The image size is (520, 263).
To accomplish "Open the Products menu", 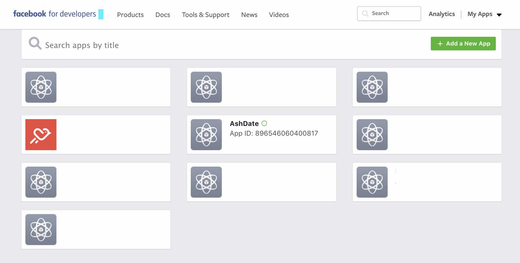I will pyautogui.click(x=130, y=15).
